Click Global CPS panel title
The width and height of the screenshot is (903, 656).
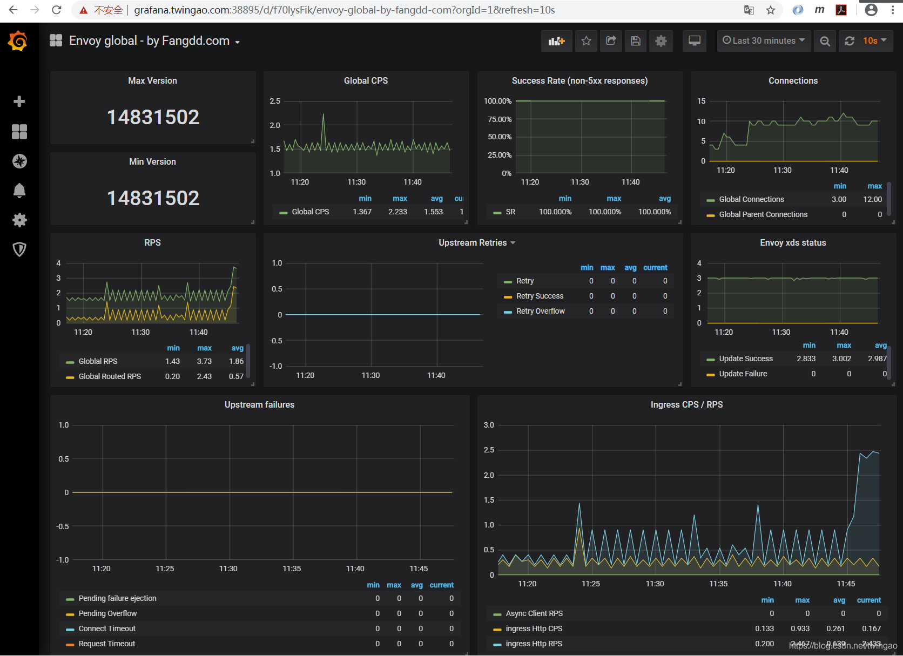366,80
